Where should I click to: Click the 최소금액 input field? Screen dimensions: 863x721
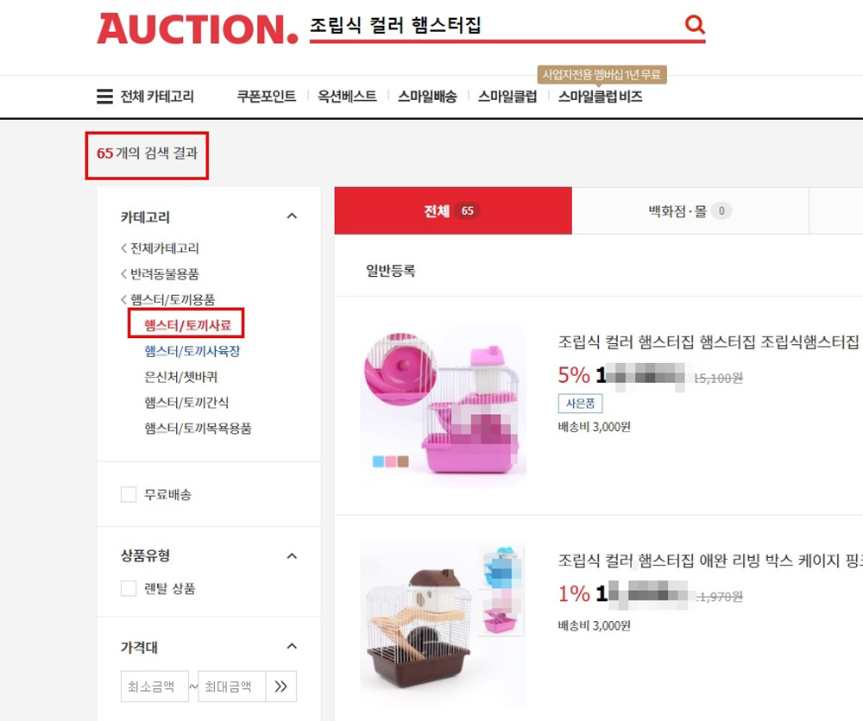(x=154, y=686)
